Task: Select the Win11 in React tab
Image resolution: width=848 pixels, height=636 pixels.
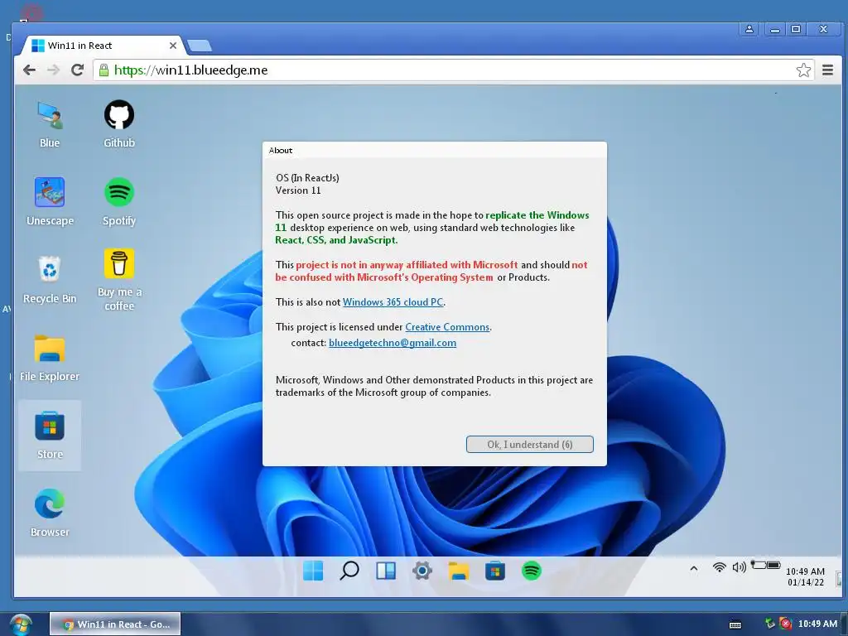Action: pyautogui.click(x=103, y=46)
